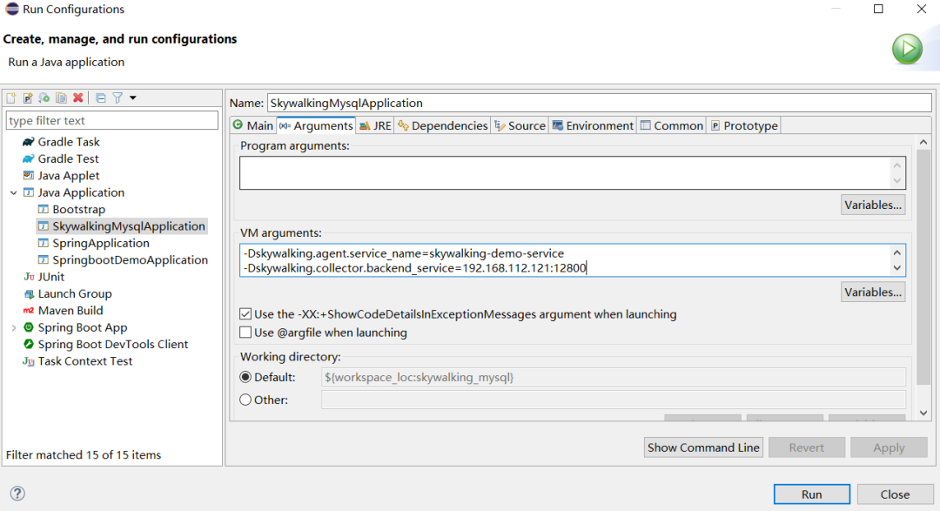The height and width of the screenshot is (511, 940).
Task: Select Default working directory radio button
Action: click(x=245, y=377)
